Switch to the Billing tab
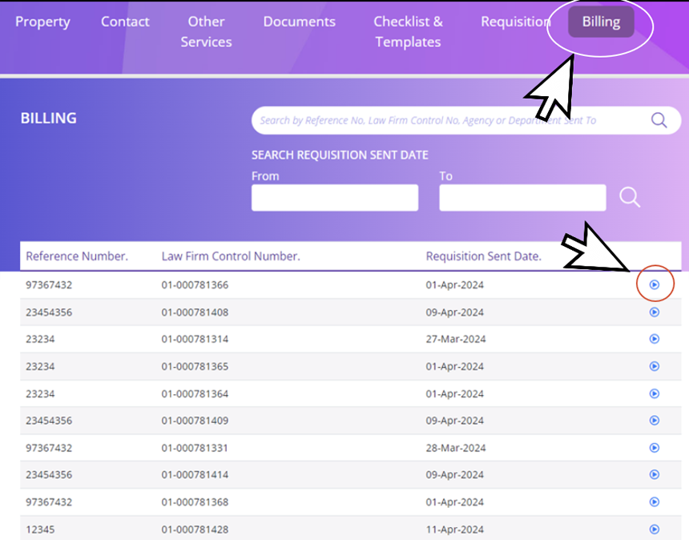 click(x=601, y=22)
